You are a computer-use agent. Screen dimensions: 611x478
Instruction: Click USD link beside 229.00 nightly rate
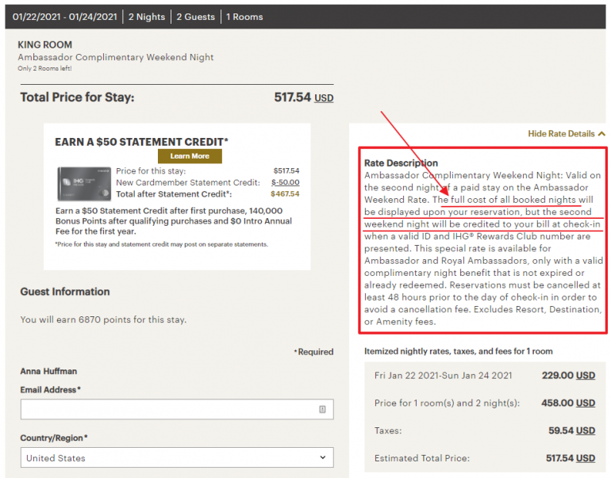(x=585, y=376)
